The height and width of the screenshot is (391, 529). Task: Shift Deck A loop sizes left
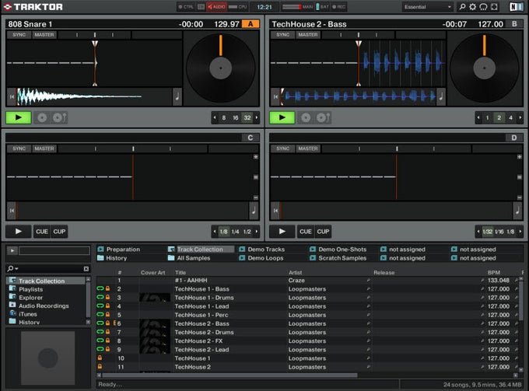click(215, 117)
